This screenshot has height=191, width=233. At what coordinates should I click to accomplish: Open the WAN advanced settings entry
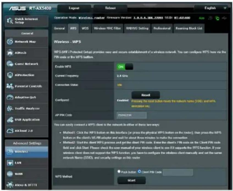[26, 174]
